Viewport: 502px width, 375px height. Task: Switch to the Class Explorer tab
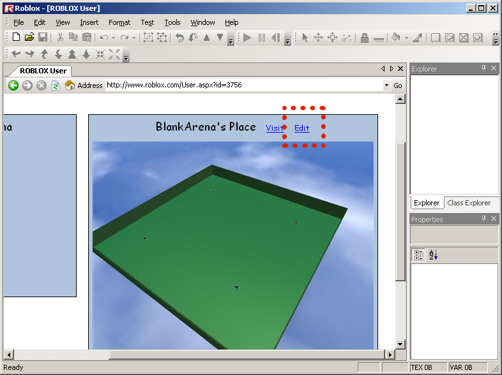(x=469, y=203)
